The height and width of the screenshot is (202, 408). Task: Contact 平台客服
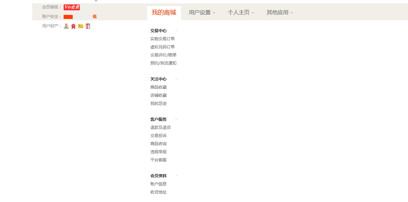tap(159, 160)
